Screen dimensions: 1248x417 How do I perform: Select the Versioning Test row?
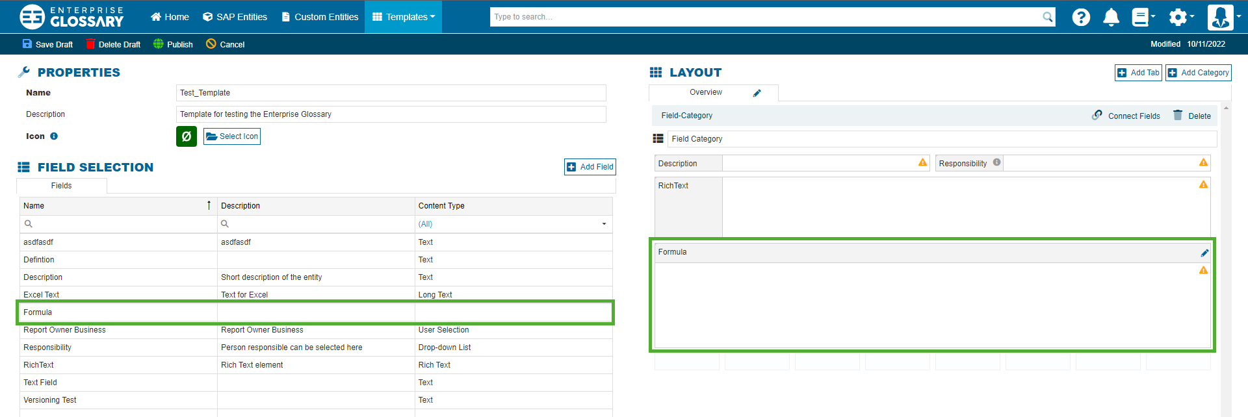[316, 400]
